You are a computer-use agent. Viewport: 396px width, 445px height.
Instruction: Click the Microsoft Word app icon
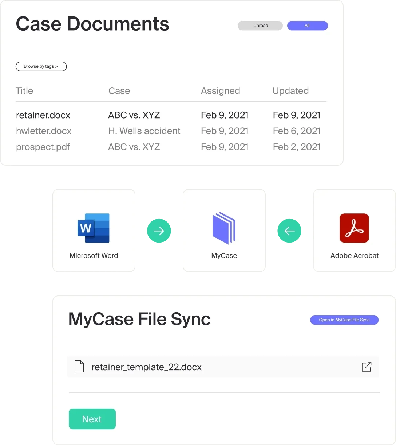(94, 228)
